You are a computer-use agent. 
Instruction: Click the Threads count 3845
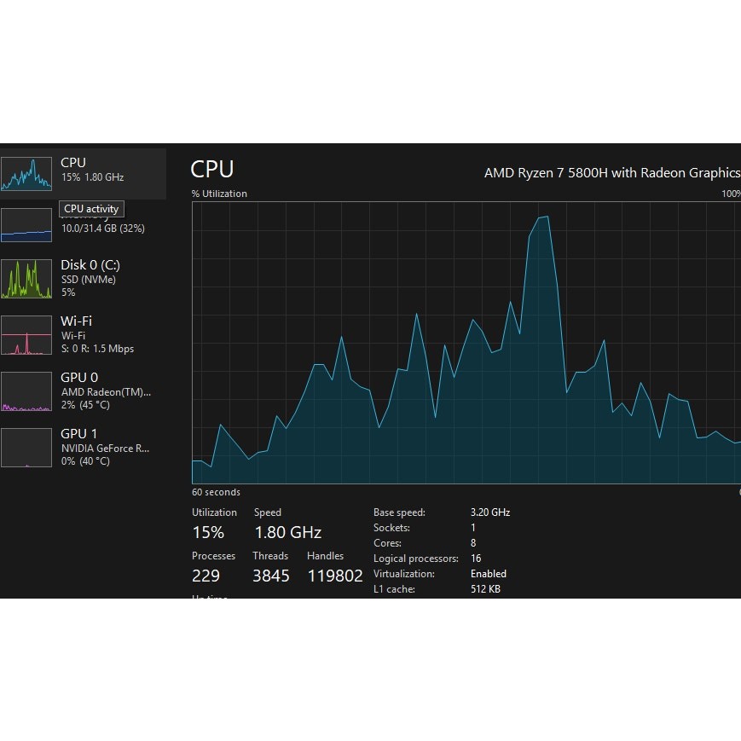[x=271, y=576]
